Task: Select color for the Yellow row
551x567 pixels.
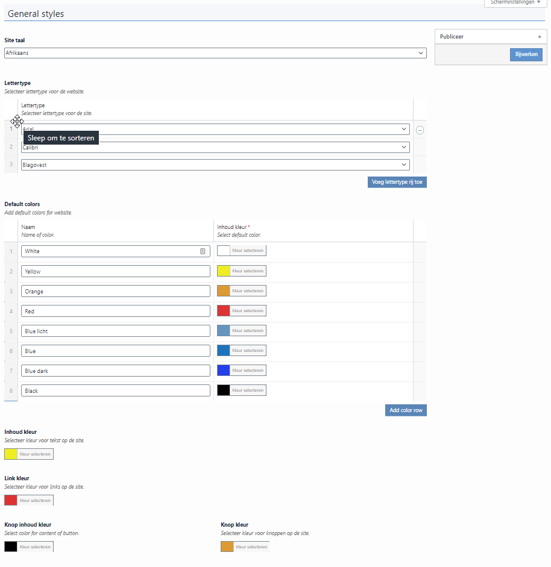Action: coord(241,271)
